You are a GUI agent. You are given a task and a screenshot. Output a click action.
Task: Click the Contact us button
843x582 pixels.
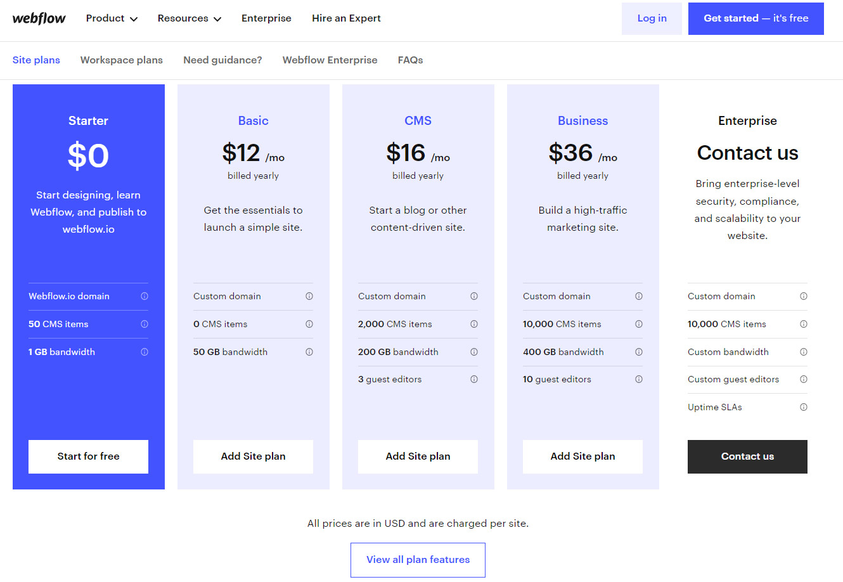[747, 456]
